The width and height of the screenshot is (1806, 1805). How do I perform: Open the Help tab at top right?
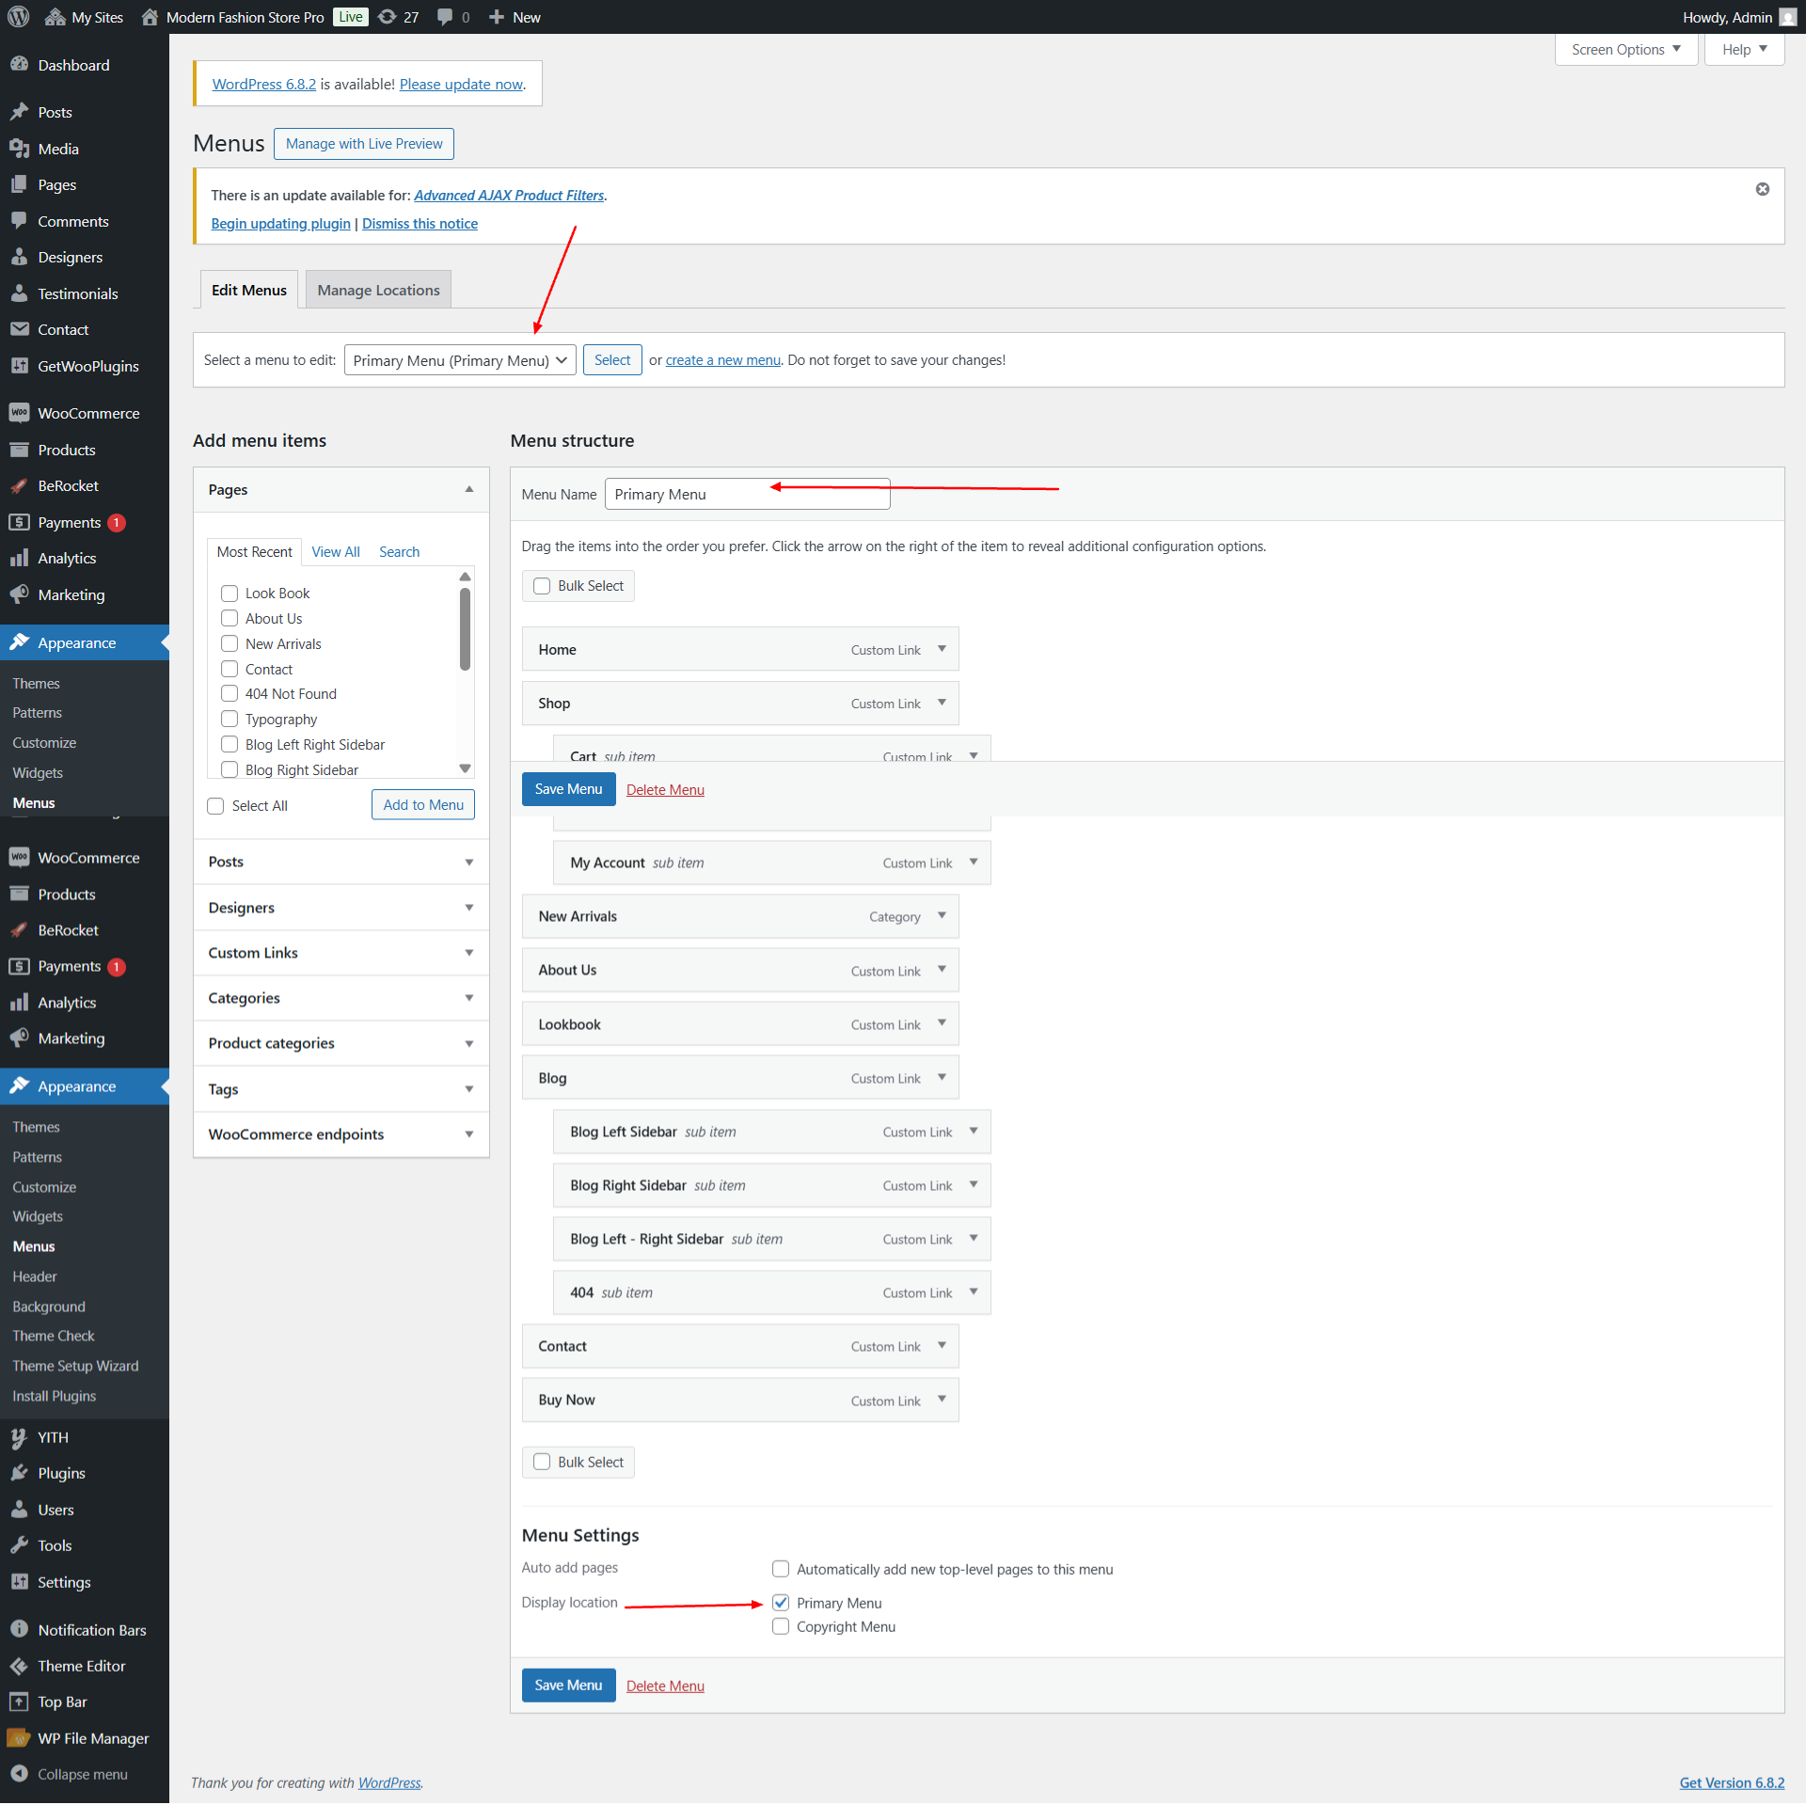pyautogui.click(x=1745, y=50)
